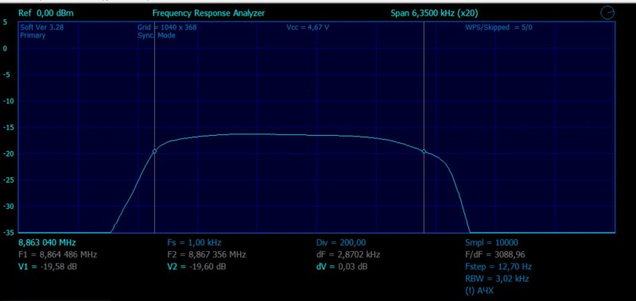
Task: Click the Fs = 1,00 kHz value
Action: (x=194, y=243)
